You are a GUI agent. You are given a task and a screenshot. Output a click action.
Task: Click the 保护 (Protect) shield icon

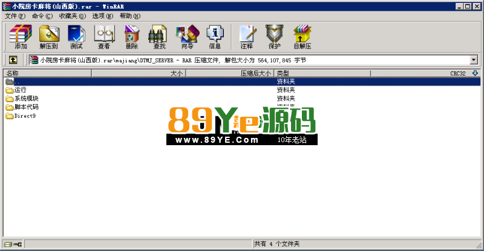point(275,37)
